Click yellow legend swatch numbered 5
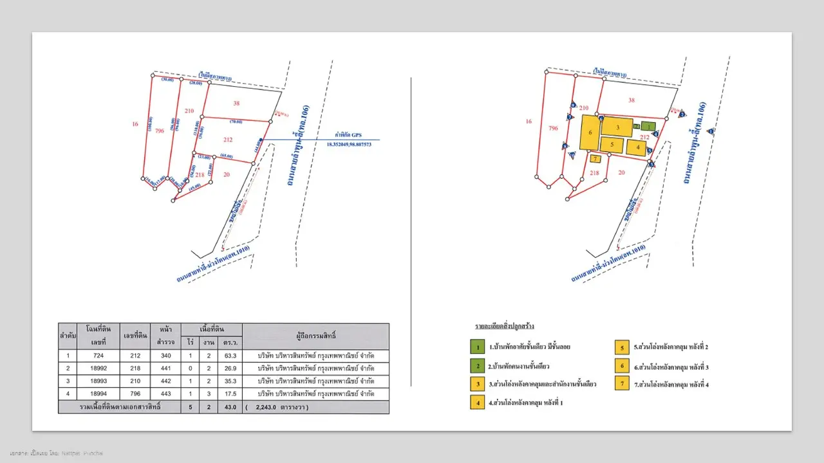The image size is (824, 463). 622,347
